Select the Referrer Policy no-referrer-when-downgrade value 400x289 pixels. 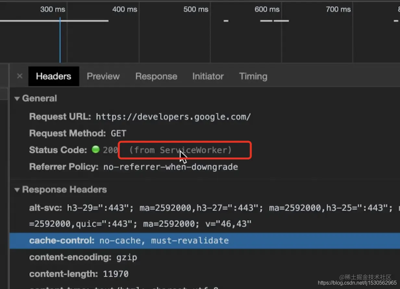tap(171, 167)
